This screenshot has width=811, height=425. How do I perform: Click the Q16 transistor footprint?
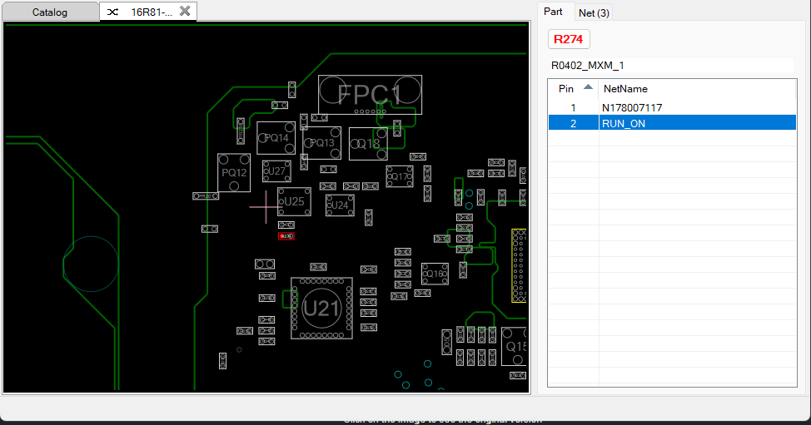tap(435, 273)
